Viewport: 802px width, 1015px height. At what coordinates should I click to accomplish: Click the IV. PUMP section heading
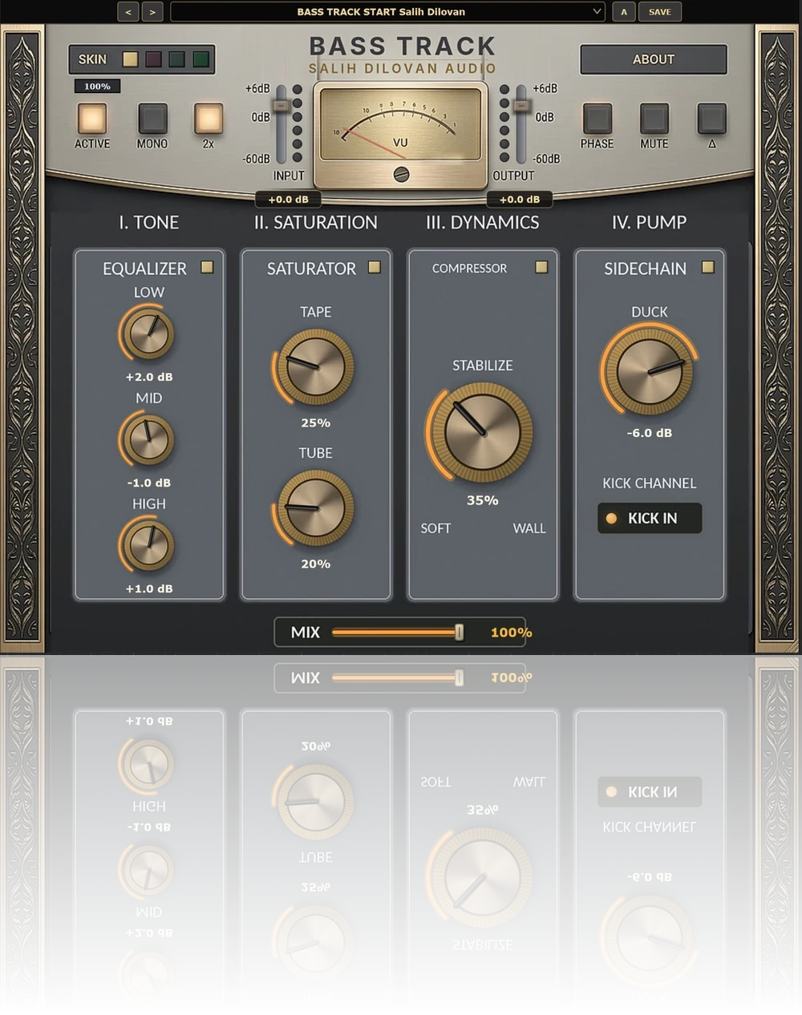649,222
